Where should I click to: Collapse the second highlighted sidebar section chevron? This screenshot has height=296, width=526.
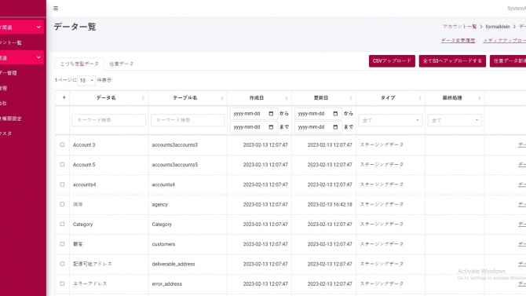coord(38,58)
